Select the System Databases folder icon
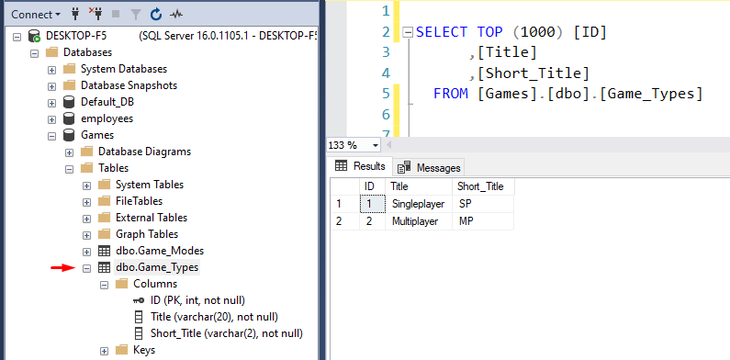This screenshot has height=360, width=730. (69, 69)
